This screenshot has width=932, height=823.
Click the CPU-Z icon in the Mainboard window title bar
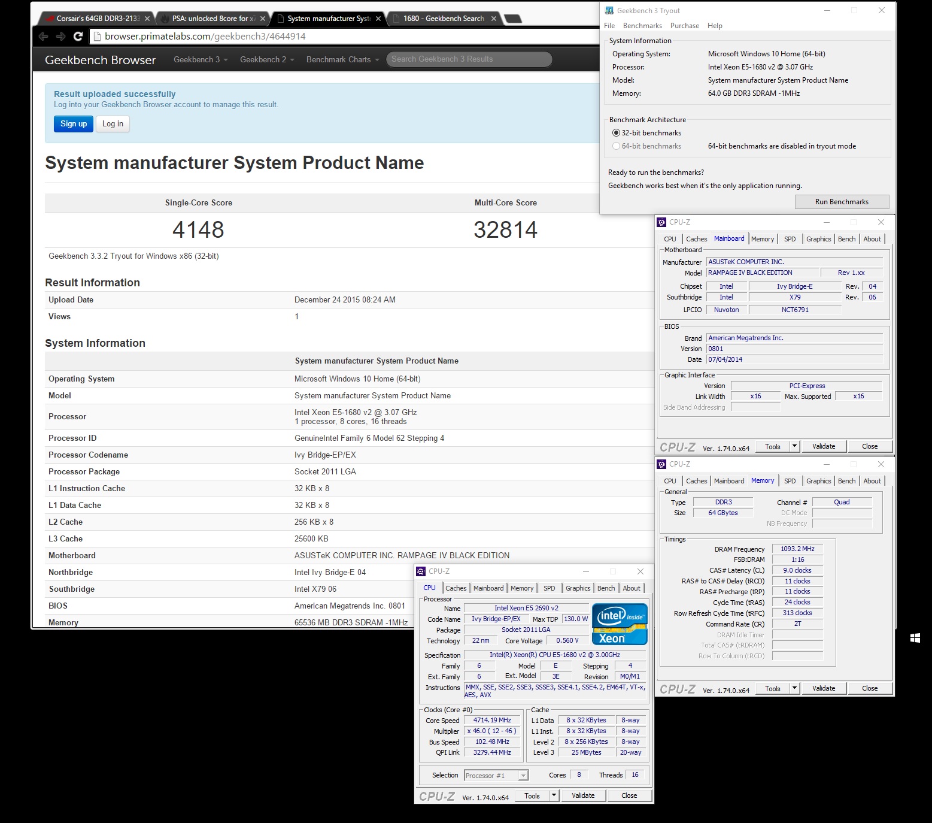661,222
